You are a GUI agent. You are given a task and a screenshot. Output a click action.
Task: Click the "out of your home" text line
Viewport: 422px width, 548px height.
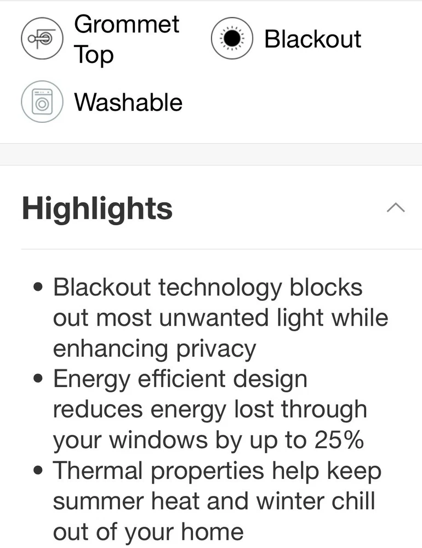point(148,532)
